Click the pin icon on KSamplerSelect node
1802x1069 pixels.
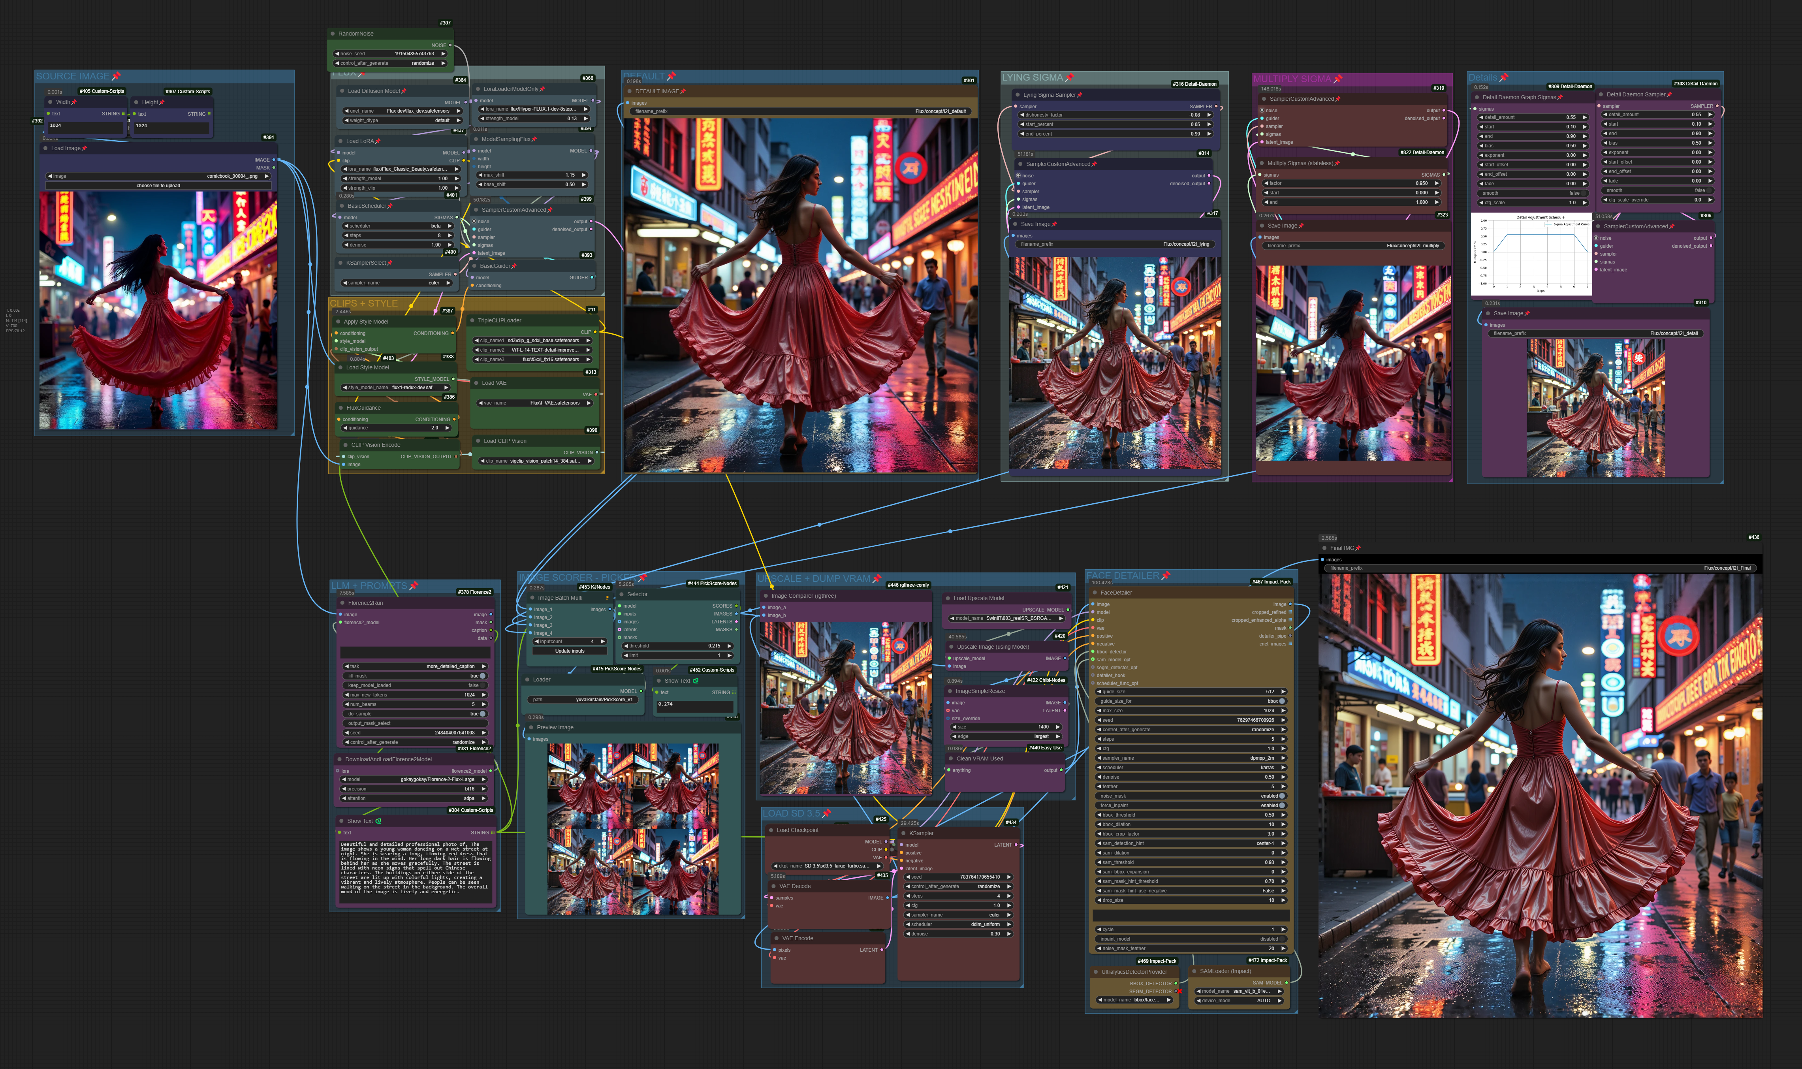pyautogui.click(x=389, y=263)
